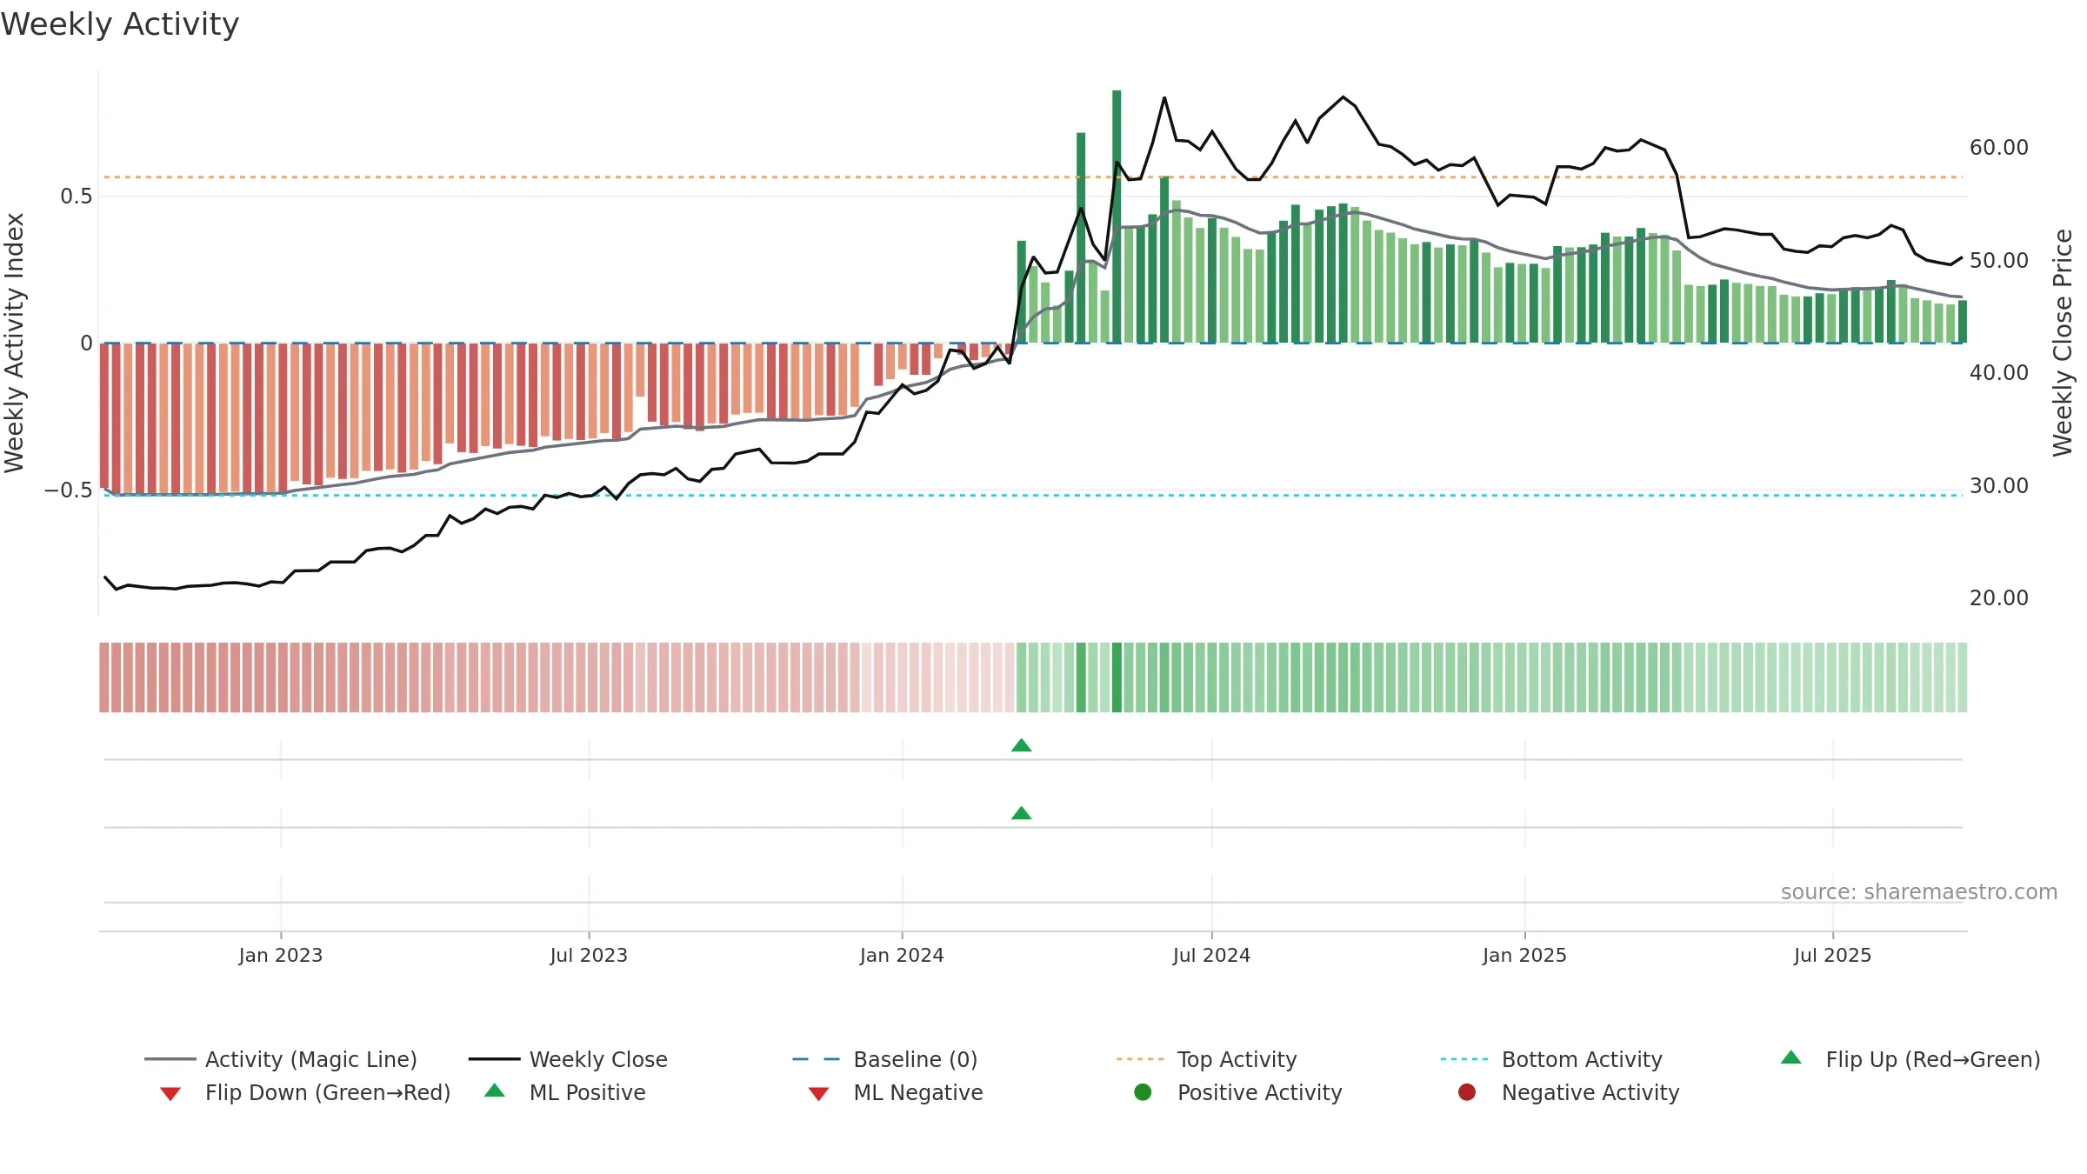Click the Positive Activity green circle icon

pyautogui.click(x=1143, y=1091)
